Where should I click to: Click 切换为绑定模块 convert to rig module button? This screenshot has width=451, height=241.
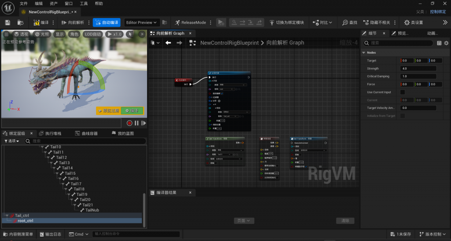click(x=286, y=22)
